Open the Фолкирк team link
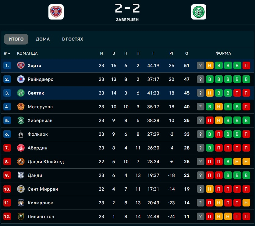255x226 pixels. click(x=37, y=134)
